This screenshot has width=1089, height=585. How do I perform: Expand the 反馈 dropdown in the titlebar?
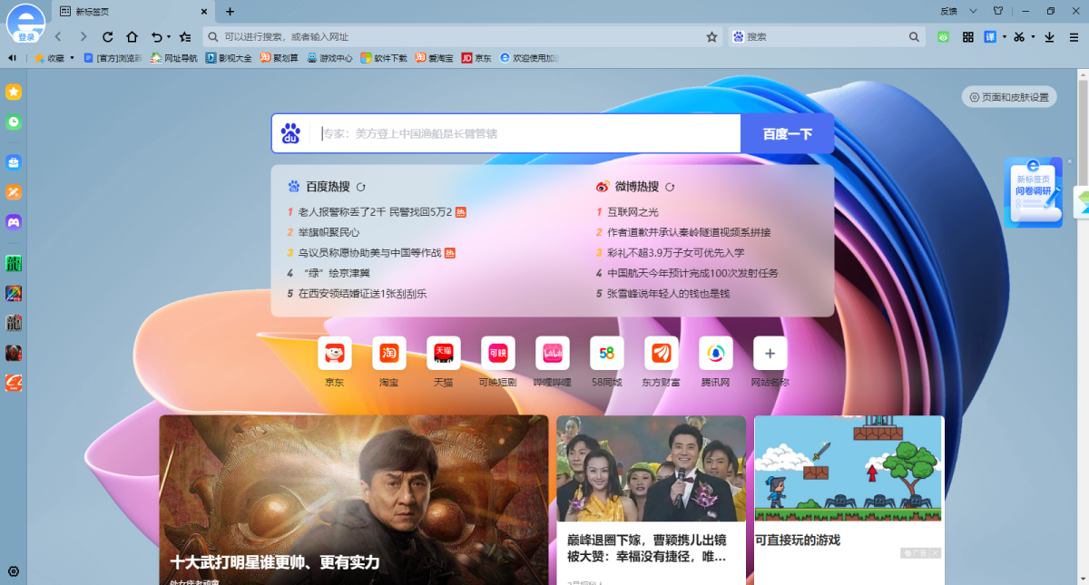974,11
